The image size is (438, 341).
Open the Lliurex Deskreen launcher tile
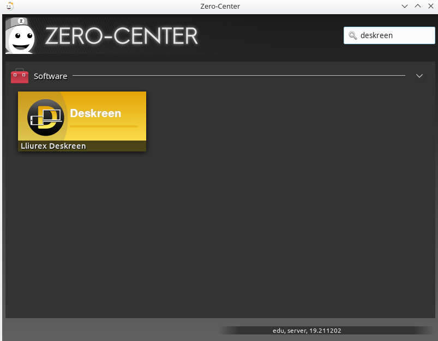click(x=82, y=121)
